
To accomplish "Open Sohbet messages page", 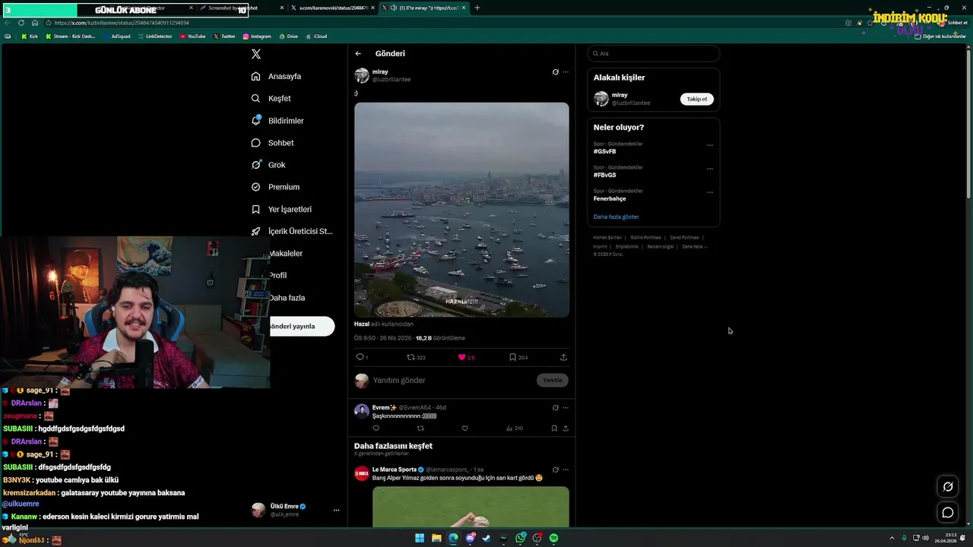I will click(x=272, y=143).
